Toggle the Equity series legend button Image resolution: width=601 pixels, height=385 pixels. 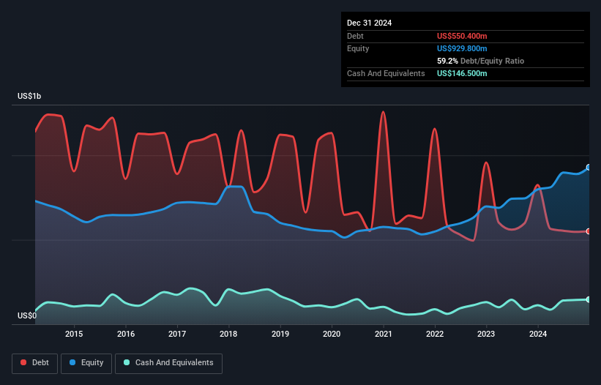point(86,363)
